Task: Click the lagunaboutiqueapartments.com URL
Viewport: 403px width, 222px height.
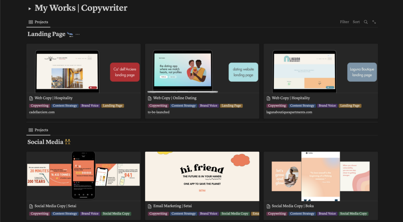Action: coord(289,112)
